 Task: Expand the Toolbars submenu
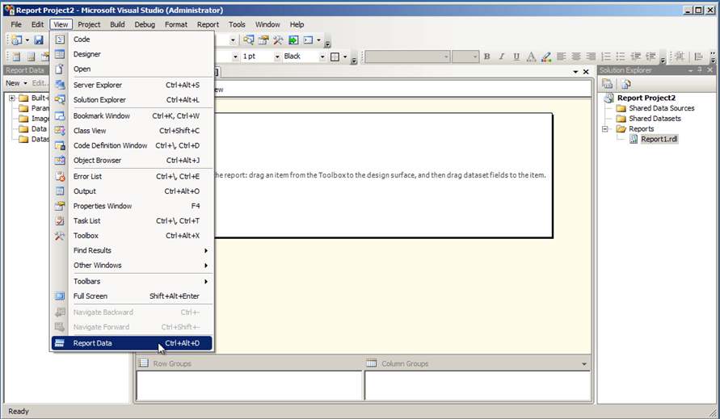132,281
